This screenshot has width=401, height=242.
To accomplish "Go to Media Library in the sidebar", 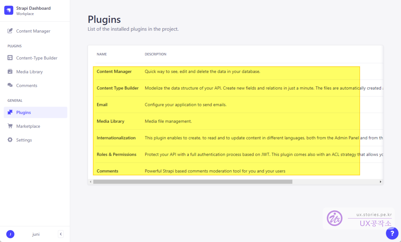I will tap(35, 72).
